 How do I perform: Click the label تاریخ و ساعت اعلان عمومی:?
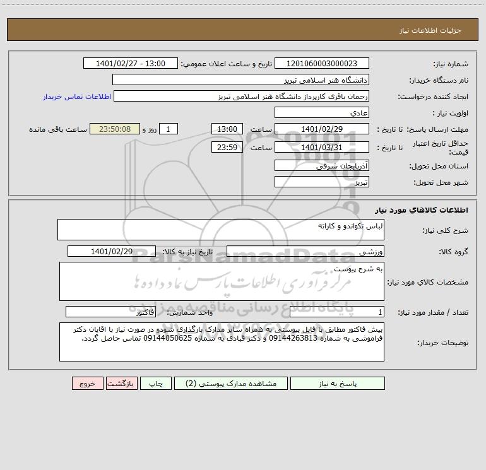[x=226, y=64]
